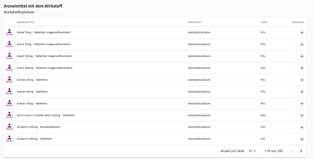Image resolution: width=314 pixels, height=159 pixels.
Task: Click the DEU country cell
Action: (263, 115)
